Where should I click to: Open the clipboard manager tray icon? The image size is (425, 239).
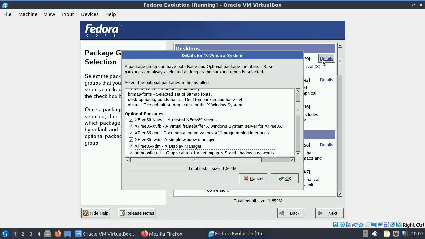[x=387, y=234]
